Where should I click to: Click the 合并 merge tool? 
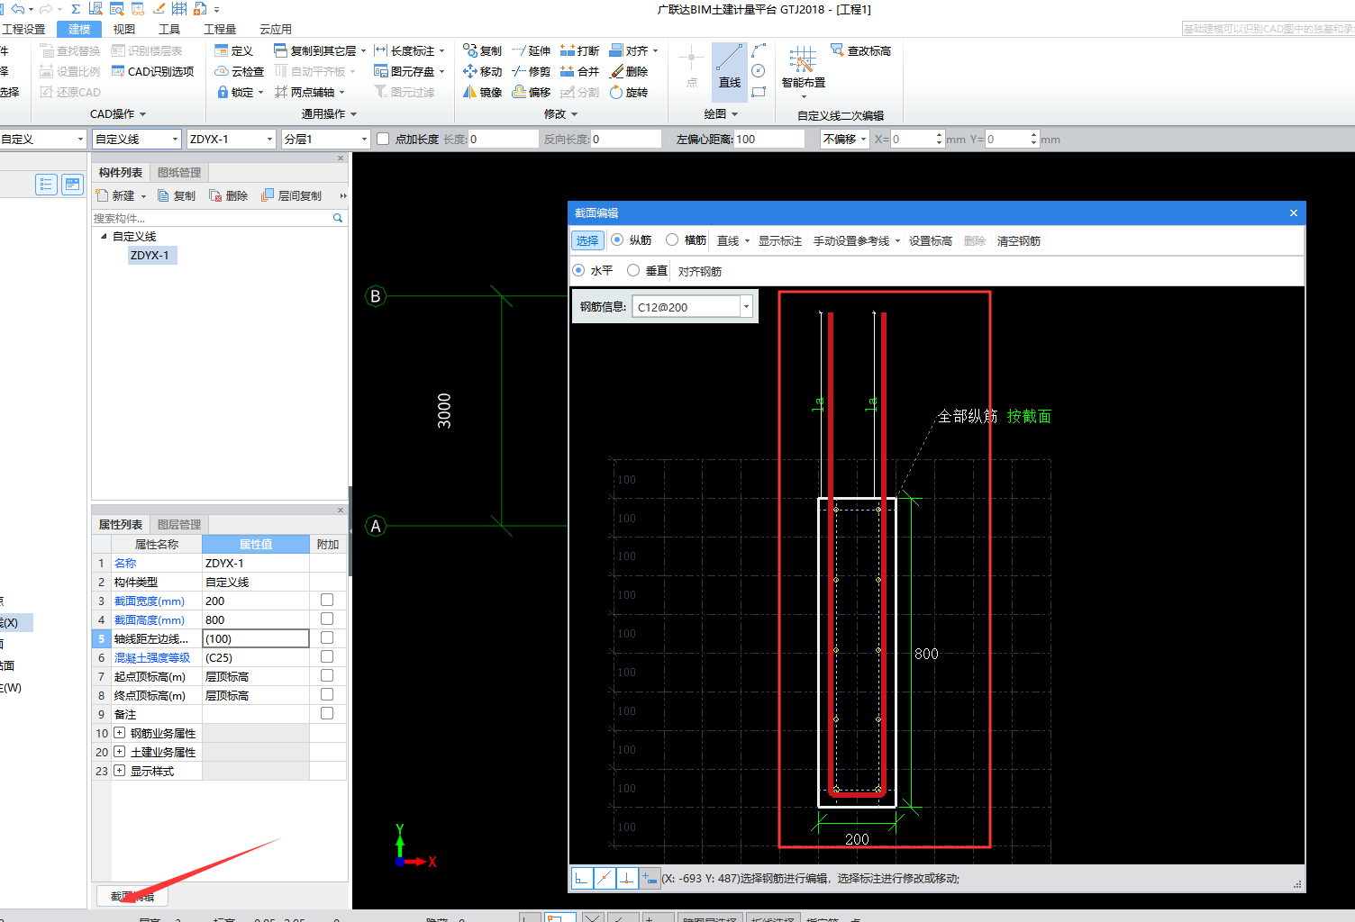[579, 71]
